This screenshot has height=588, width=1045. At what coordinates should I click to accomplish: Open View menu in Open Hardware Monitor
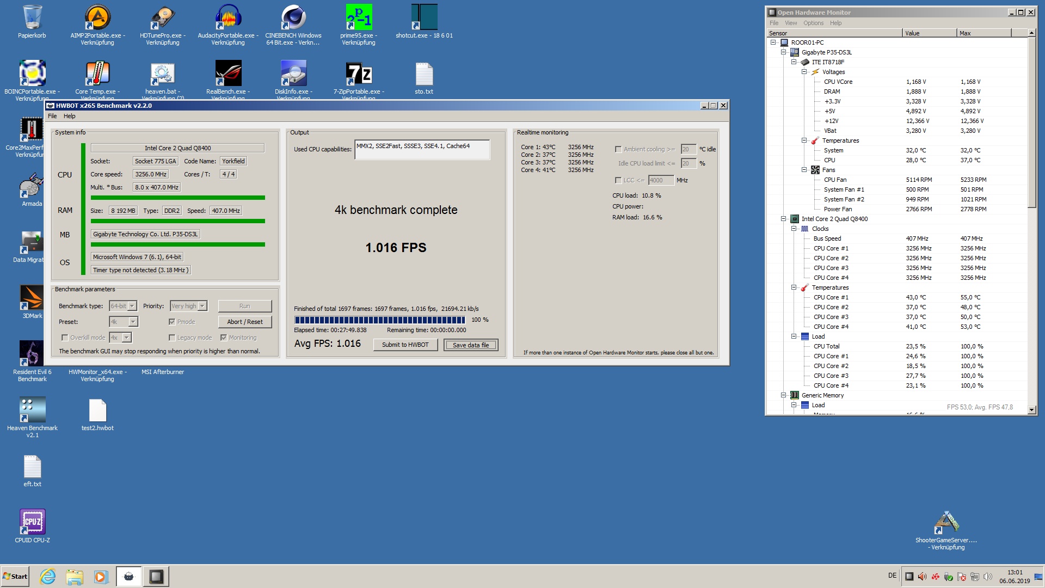(791, 23)
